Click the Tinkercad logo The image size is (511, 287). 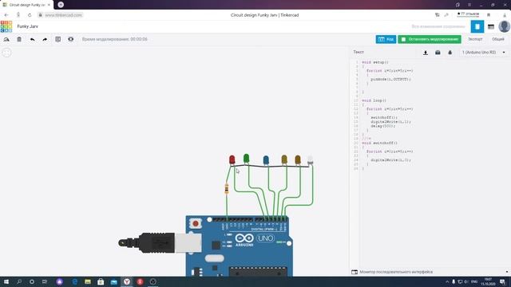[x=6, y=26]
